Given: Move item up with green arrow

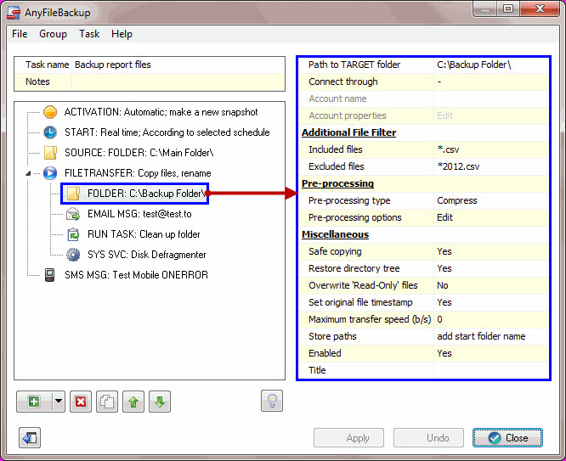Looking at the screenshot, I should pyautogui.click(x=133, y=402).
